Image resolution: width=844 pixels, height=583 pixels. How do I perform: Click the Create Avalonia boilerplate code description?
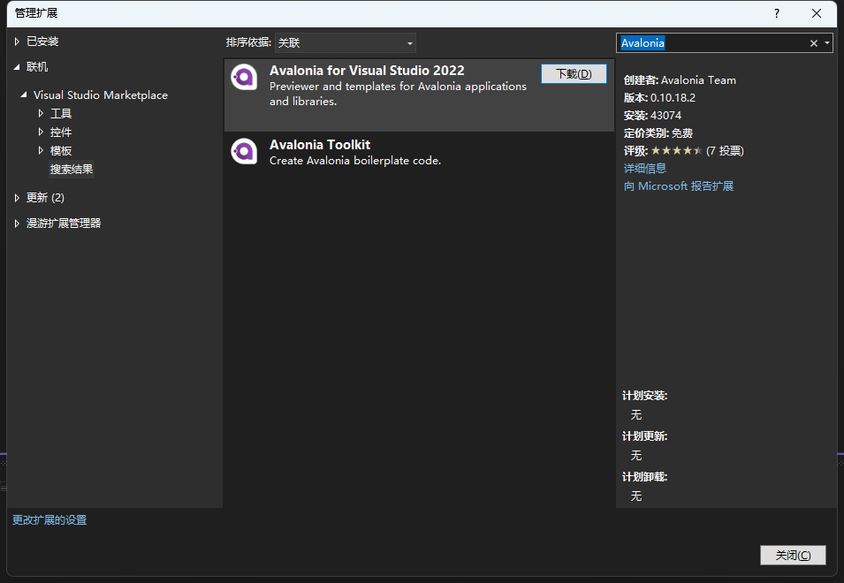(355, 160)
